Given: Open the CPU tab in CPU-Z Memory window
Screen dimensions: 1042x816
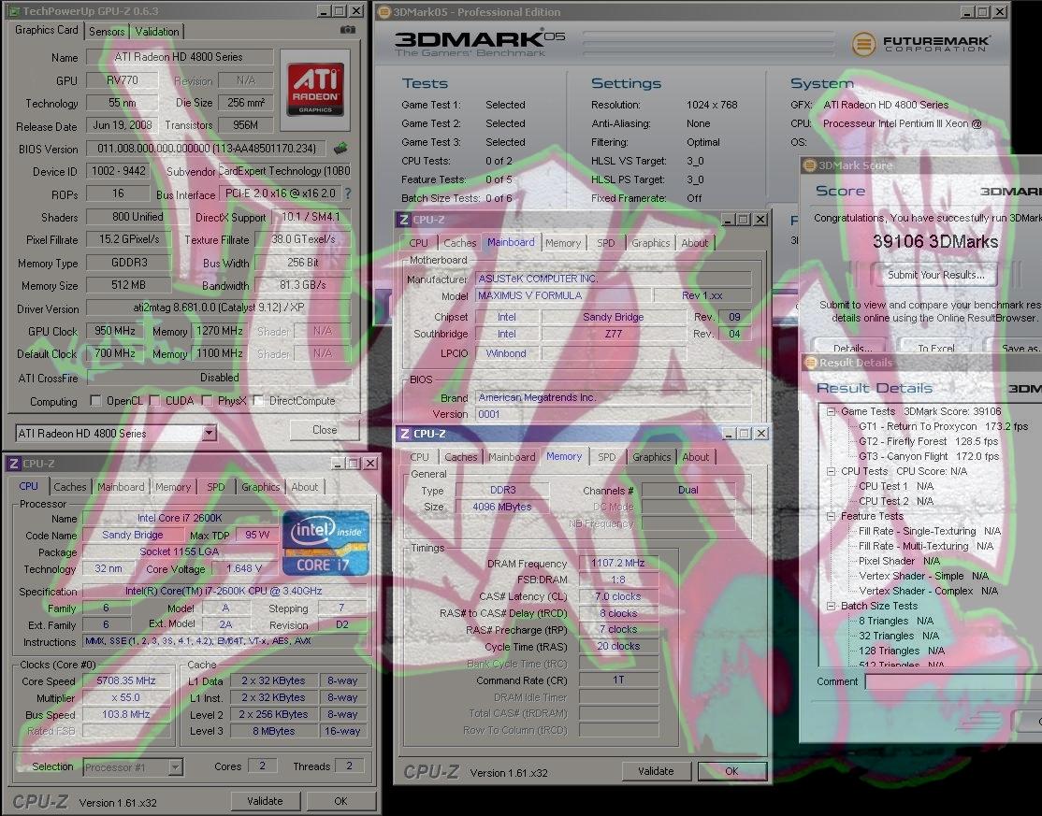Looking at the screenshot, I should click(419, 457).
